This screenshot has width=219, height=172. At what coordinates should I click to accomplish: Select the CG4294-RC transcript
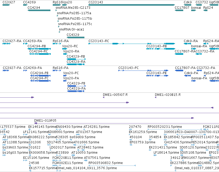(x=40, y=54)
